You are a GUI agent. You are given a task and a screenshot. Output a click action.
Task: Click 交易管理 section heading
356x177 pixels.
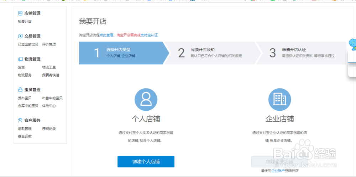pyautogui.click(x=32, y=36)
